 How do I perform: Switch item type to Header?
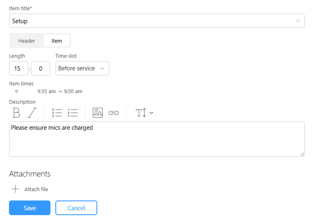[x=26, y=41]
